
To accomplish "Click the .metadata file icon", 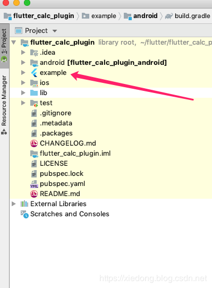I will (34, 123).
